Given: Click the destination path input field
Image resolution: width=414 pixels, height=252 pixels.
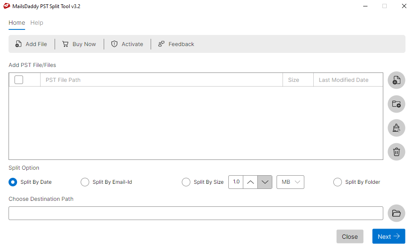Looking at the screenshot, I should pos(195,213).
